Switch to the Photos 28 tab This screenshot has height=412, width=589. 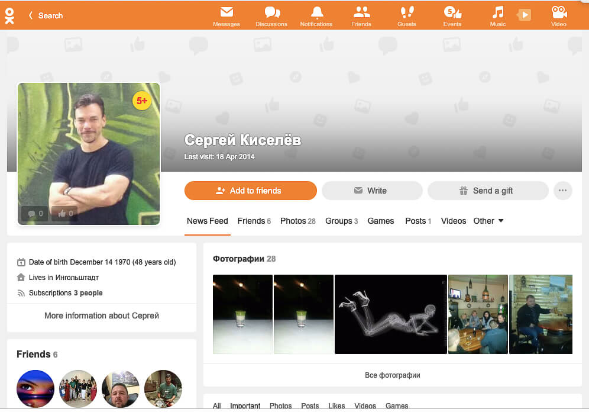click(297, 221)
